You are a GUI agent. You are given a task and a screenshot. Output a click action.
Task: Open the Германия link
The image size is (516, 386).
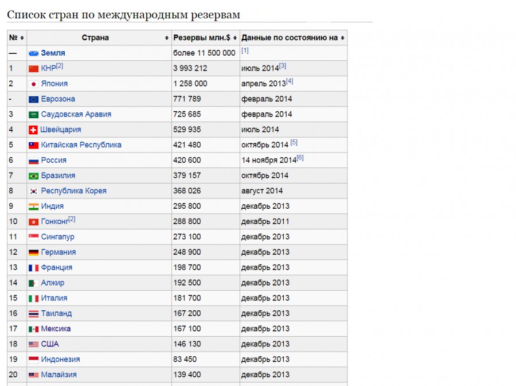58,252
